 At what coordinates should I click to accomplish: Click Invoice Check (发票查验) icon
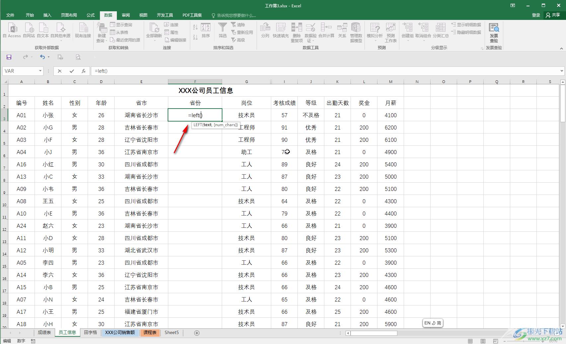[494, 33]
